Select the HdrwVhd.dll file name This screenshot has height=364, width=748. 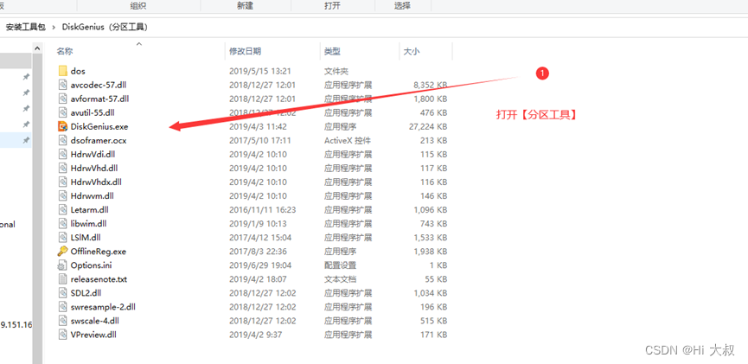click(x=94, y=168)
